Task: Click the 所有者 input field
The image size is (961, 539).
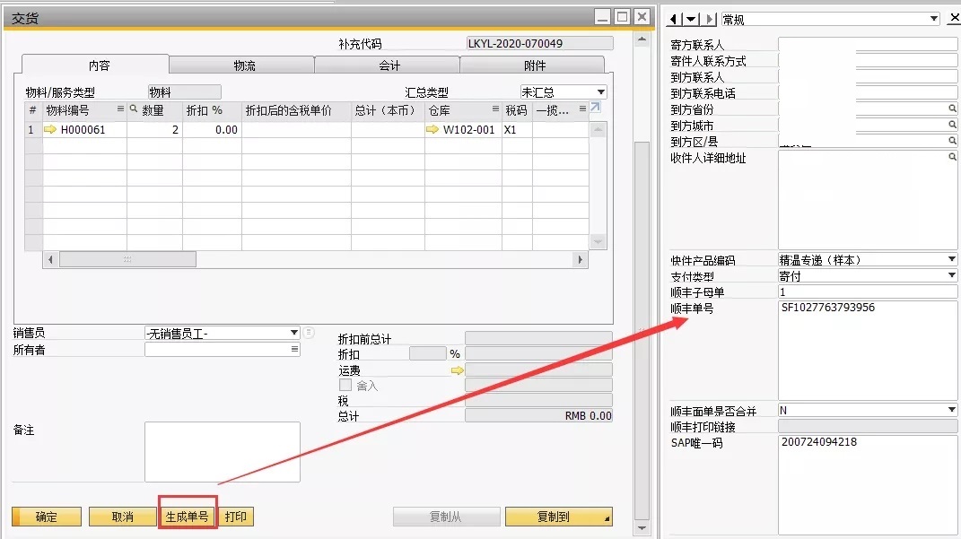Action: 223,349
